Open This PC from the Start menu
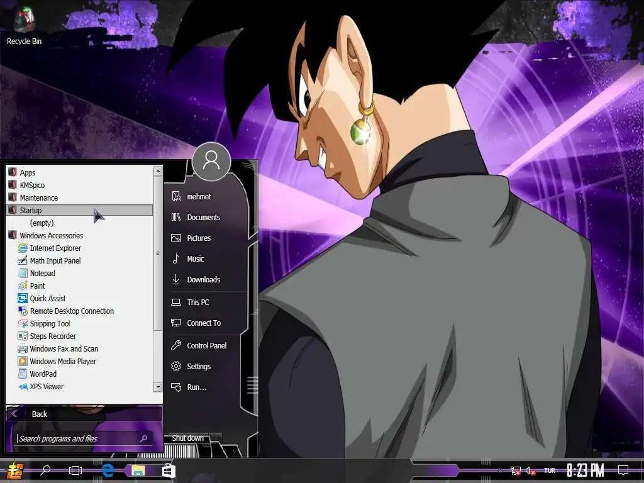 tap(208, 302)
